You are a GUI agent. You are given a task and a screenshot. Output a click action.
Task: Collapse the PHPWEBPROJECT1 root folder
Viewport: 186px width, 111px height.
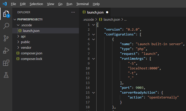(15, 19)
